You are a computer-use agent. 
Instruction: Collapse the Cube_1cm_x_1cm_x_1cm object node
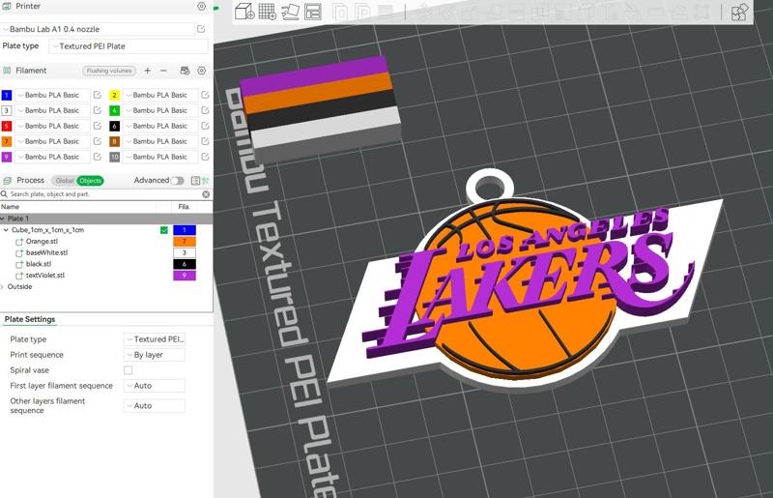pyautogui.click(x=6, y=230)
